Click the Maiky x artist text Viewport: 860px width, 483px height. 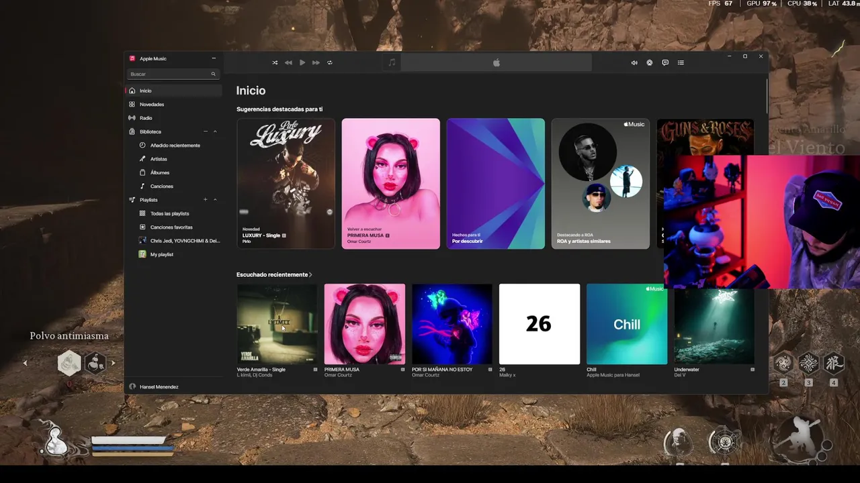coord(507,375)
